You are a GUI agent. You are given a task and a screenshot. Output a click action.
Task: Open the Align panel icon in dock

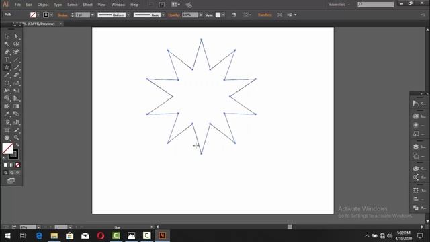click(416, 199)
